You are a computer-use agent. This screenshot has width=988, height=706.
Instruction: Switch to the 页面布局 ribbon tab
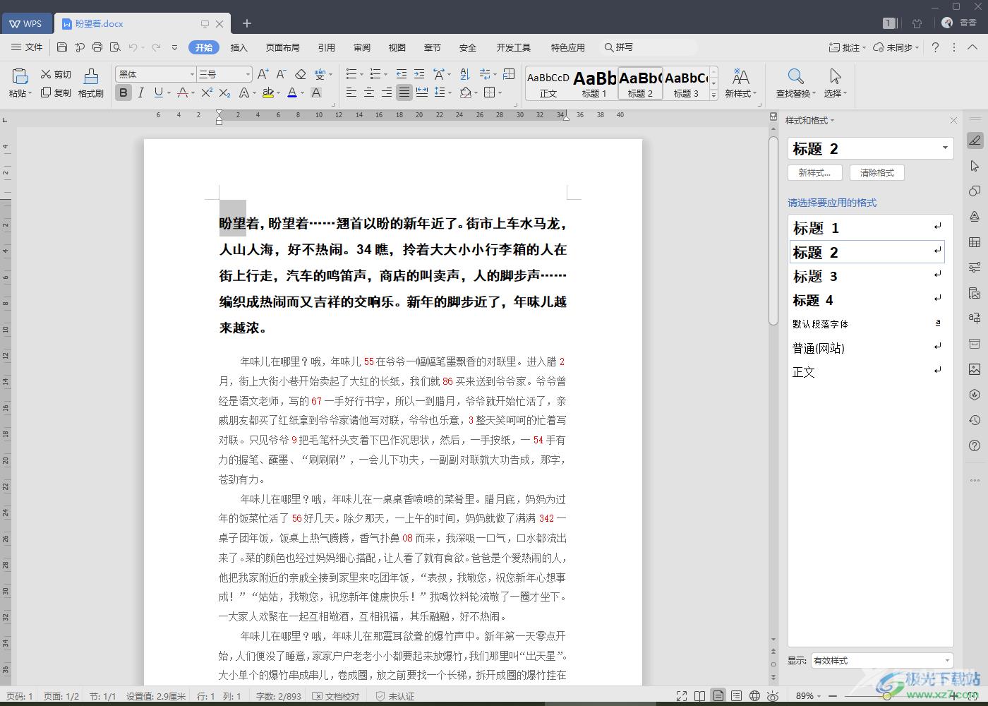click(283, 47)
